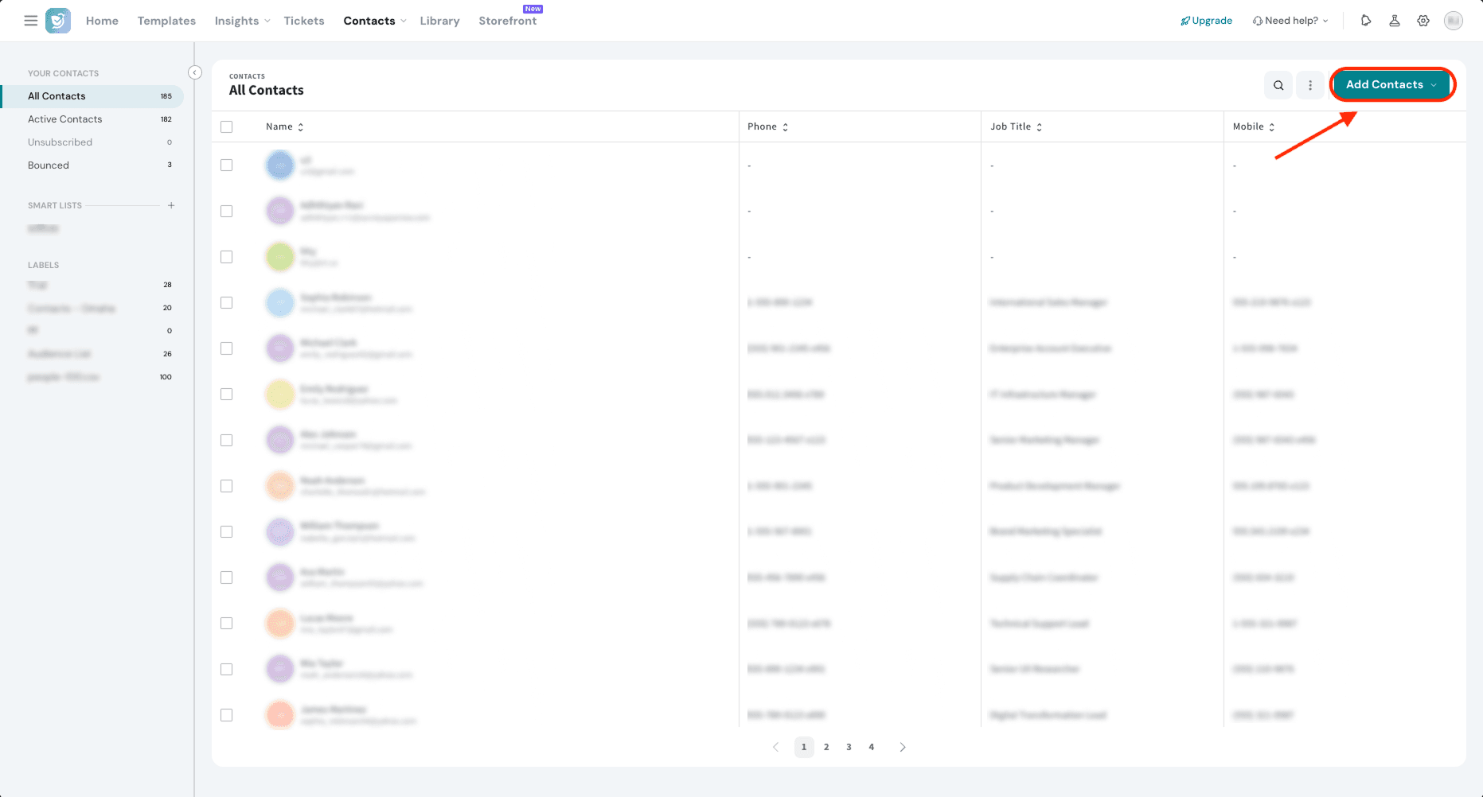The width and height of the screenshot is (1483, 797).
Task: Click the Upgrade link
Action: [x=1207, y=21]
